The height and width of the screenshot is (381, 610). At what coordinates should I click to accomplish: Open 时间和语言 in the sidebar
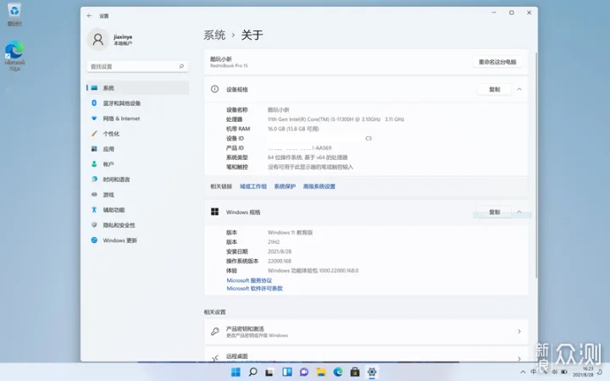137,179
